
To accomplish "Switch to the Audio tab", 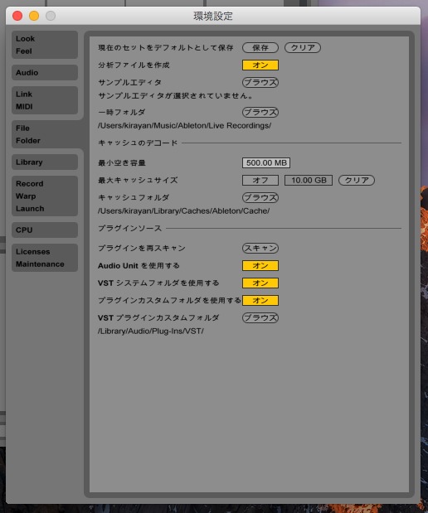I will [x=45, y=72].
